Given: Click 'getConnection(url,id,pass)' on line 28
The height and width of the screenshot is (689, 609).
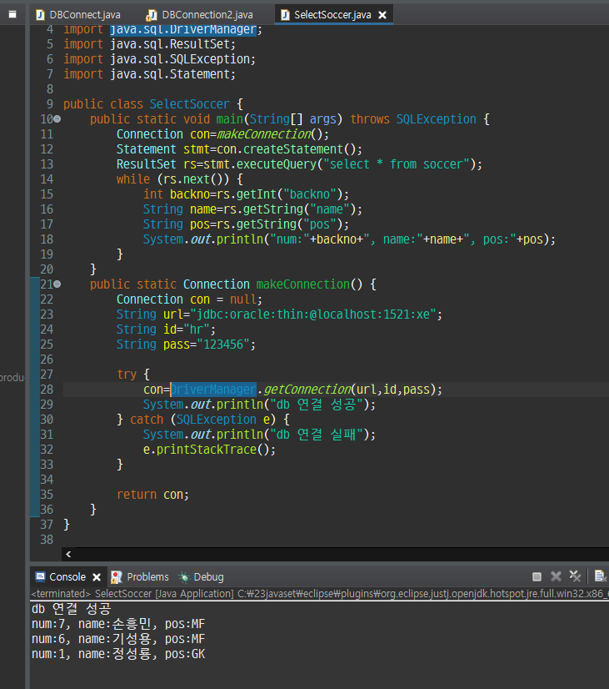Looking at the screenshot, I should point(349,390).
